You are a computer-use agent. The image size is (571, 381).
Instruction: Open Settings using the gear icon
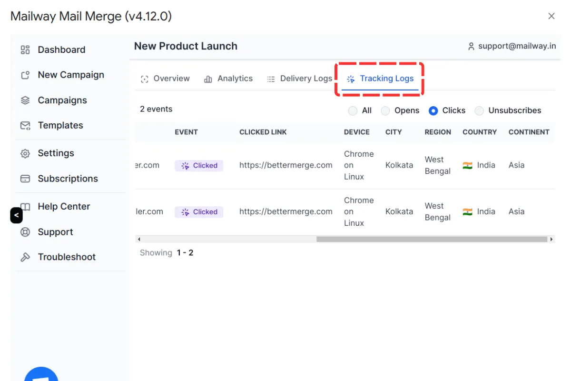(x=25, y=153)
